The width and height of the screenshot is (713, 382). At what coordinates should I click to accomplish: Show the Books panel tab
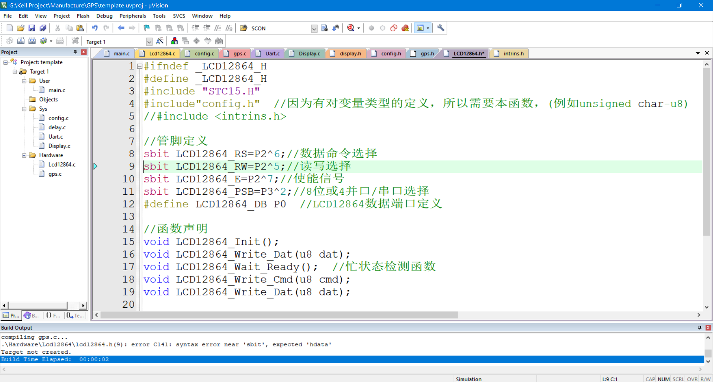(x=32, y=315)
